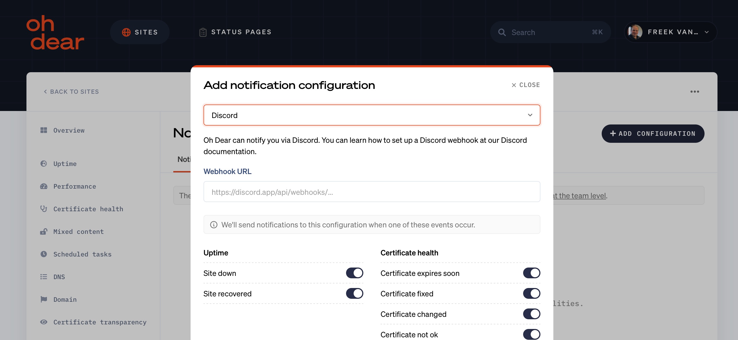This screenshot has width=738, height=340.
Task: Click the Performance sidebar icon
Action: 43,186
